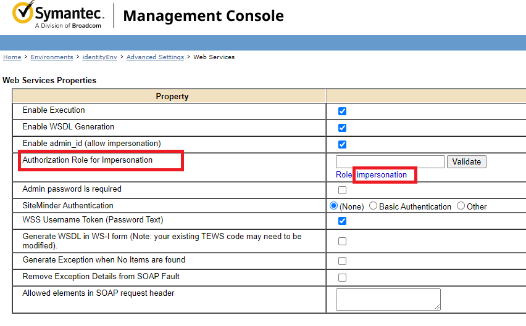Click the Symantec logo
The image size is (526, 326).
[58, 15]
